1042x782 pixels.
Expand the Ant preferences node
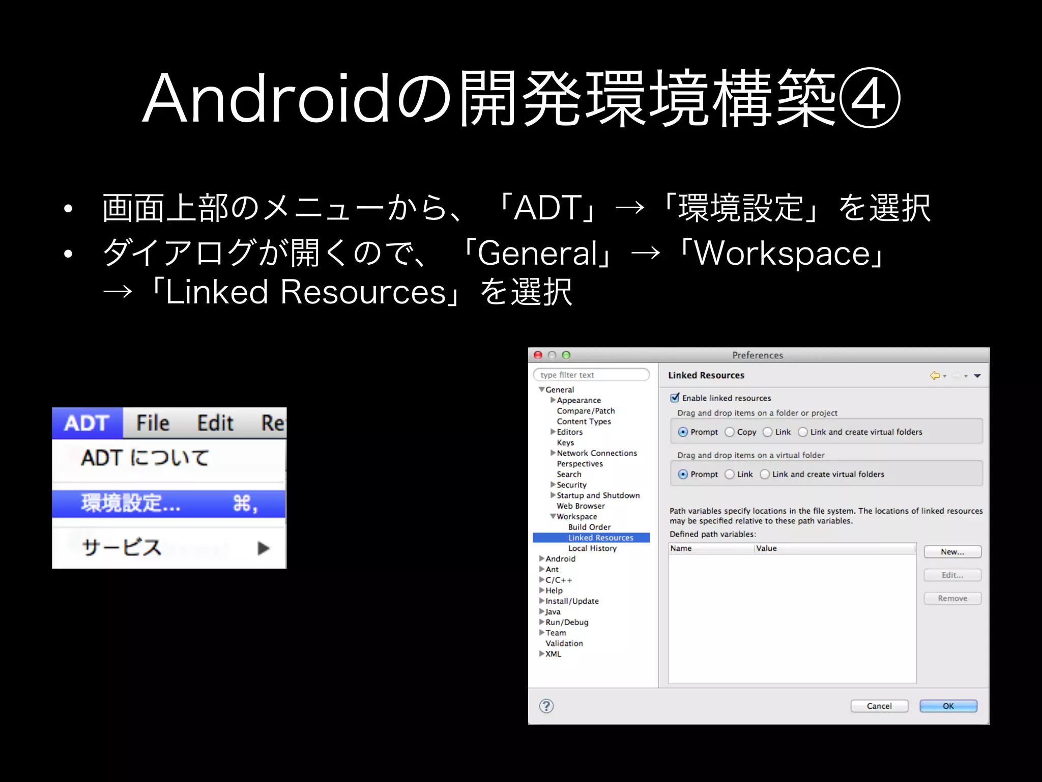pos(542,569)
